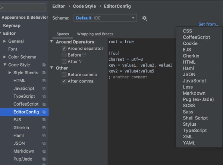The image size is (223, 165).
Task: Choose CSS from the Set from menu
Action: tap(188, 31)
